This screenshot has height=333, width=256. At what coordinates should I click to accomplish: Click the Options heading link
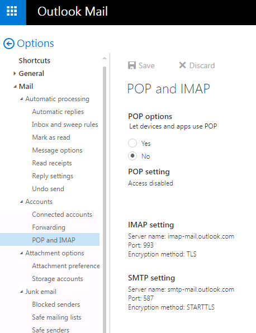(x=35, y=44)
